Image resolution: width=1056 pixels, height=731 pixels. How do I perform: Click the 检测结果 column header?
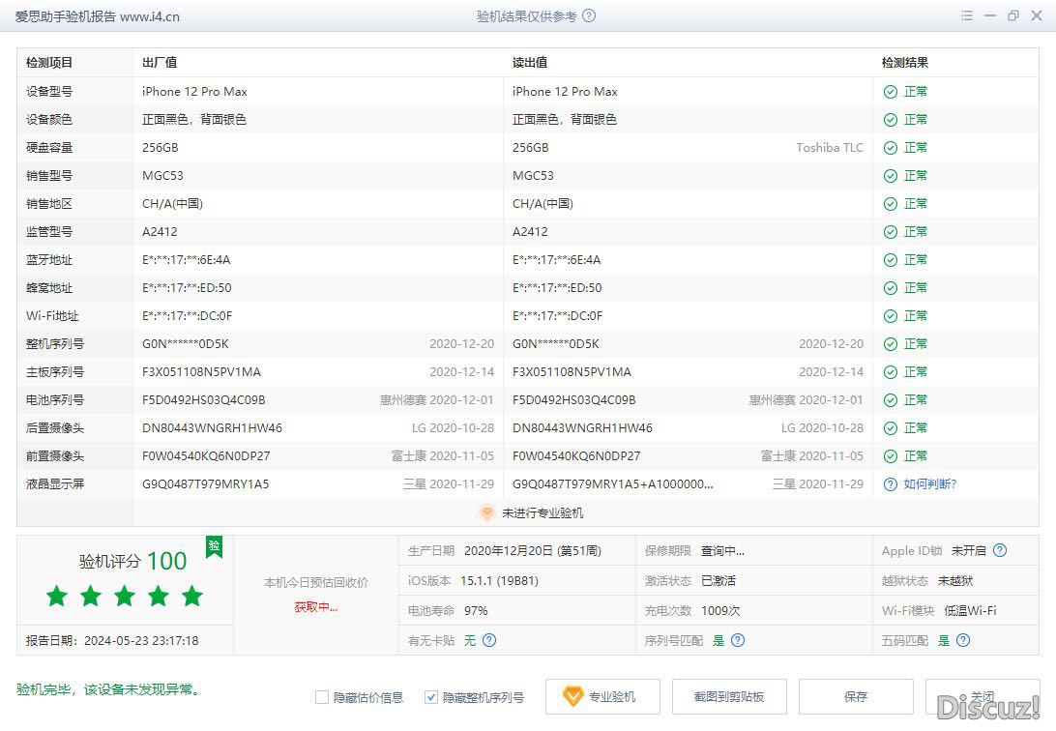[905, 63]
